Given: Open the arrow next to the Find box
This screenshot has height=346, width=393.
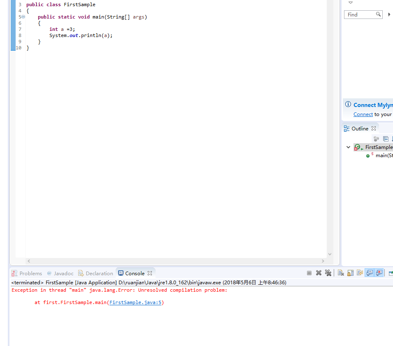Looking at the screenshot, I should [388, 14].
